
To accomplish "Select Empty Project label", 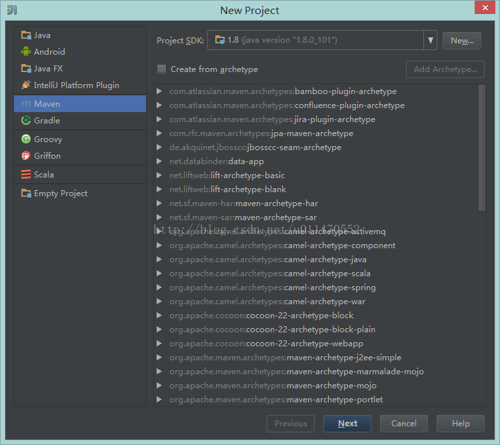I will pos(61,193).
